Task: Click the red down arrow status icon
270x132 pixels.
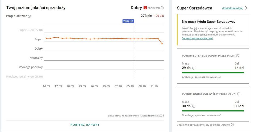Action: 145,8
